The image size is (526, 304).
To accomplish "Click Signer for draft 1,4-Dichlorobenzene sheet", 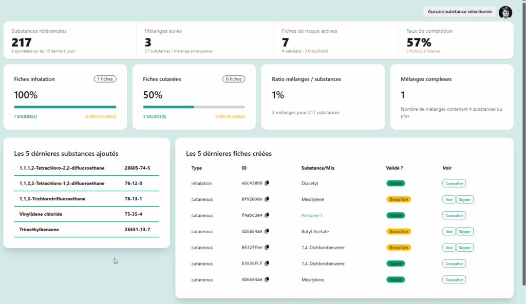I will pyautogui.click(x=464, y=248).
